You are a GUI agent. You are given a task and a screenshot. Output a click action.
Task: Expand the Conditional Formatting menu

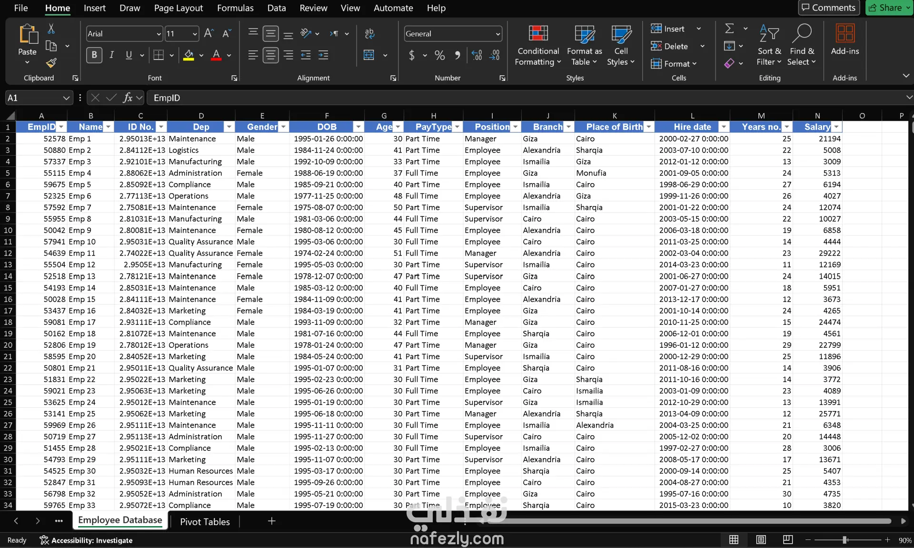point(538,45)
